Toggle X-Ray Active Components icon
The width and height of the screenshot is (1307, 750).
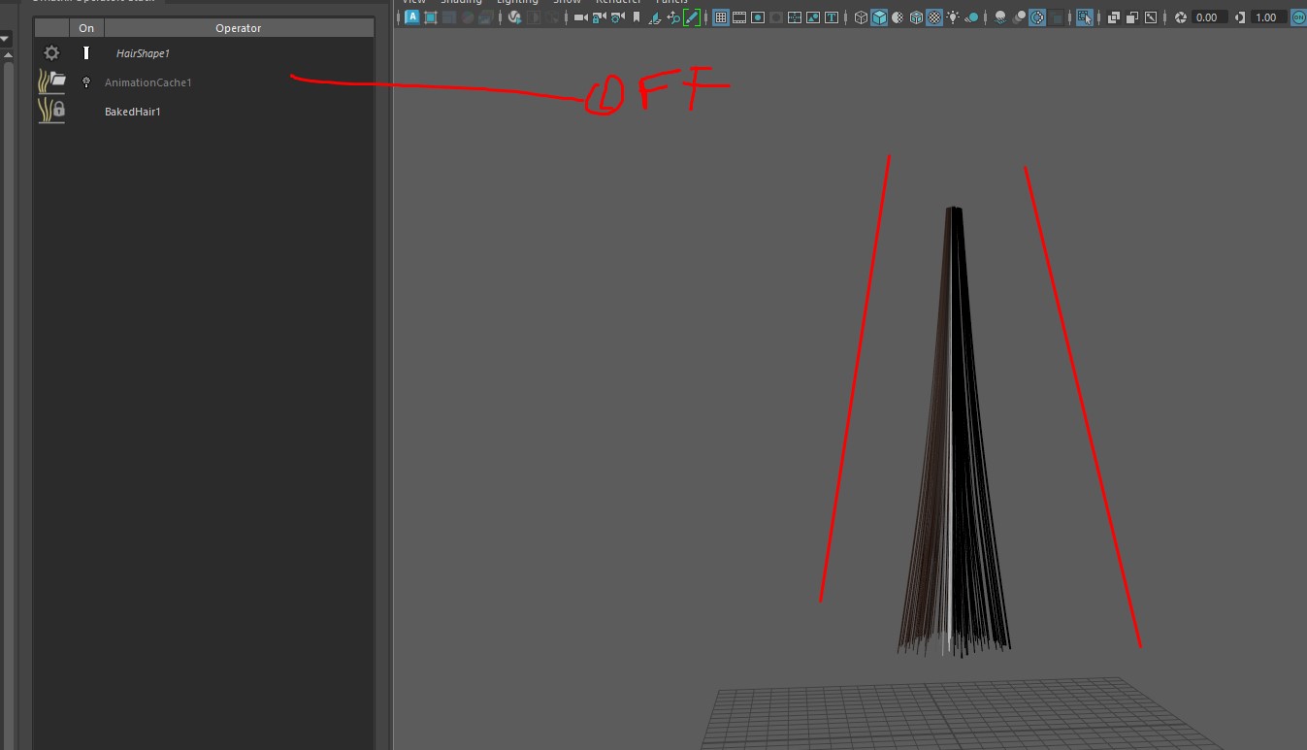(1132, 17)
